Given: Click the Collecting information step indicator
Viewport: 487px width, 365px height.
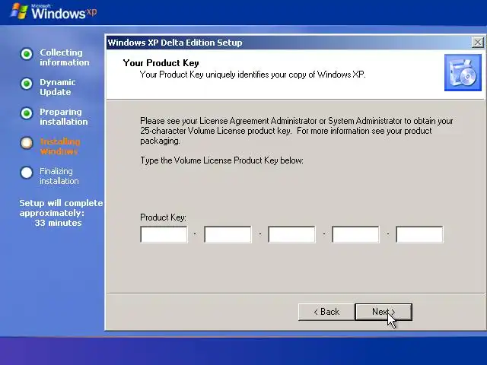Looking at the screenshot, I should 27,54.
